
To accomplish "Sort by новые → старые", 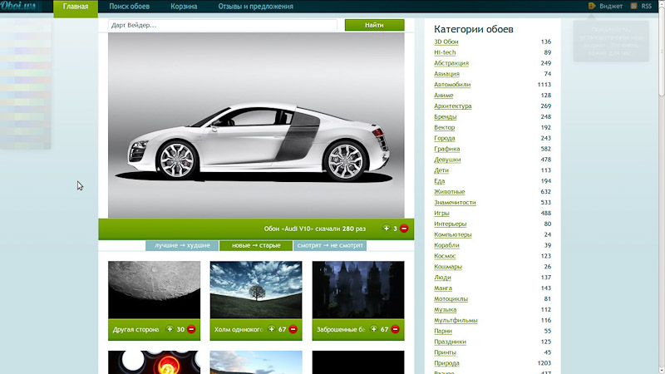I will (256, 245).
